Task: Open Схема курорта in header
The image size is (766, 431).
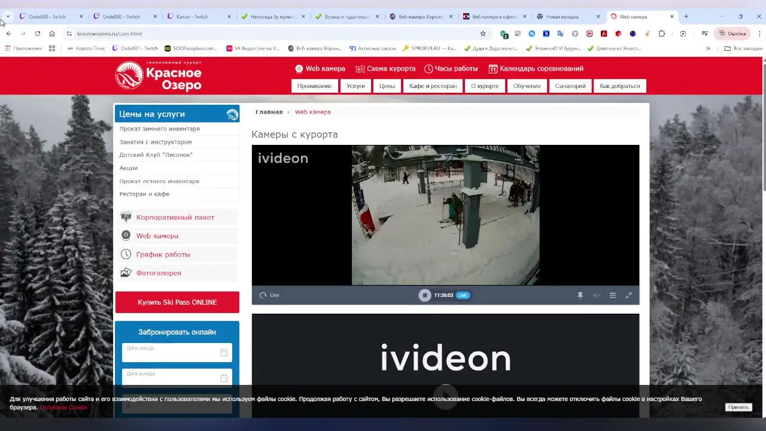Action: click(x=385, y=69)
